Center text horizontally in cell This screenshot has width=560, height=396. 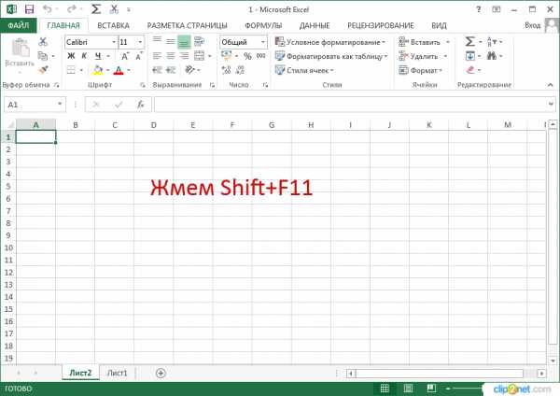click(x=171, y=56)
